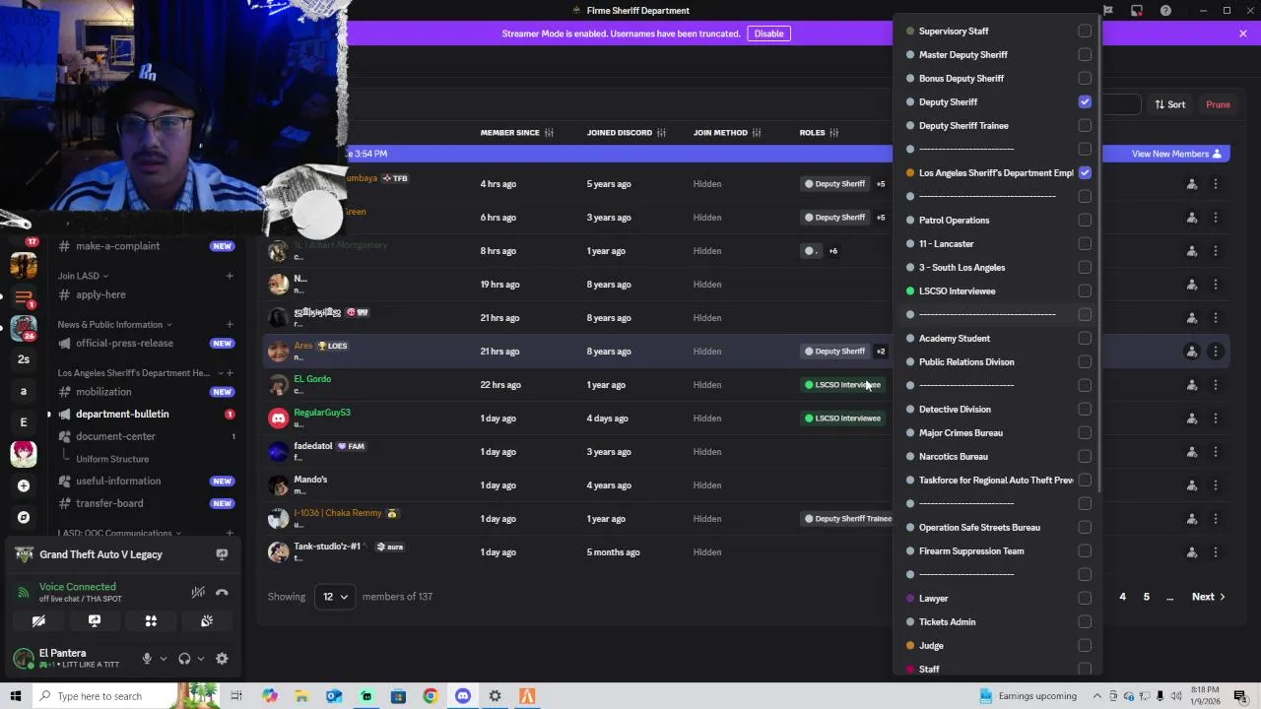Open Joined Discord column options
The width and height of the screenshot is (1261, 709).
pyautogui.click(x=661, y=133)
